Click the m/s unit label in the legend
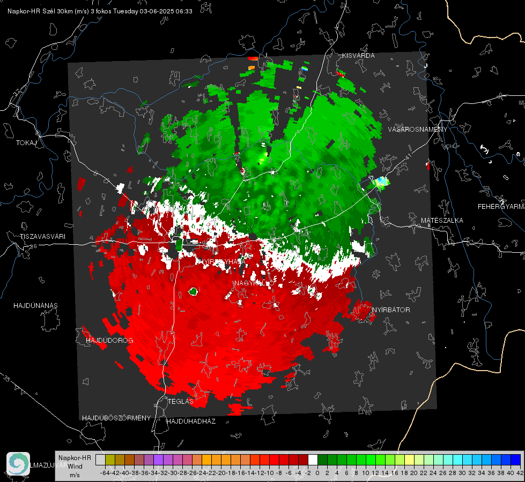Image resolution: width=525 pixels, height=482 pixels. tap(75, 475)
